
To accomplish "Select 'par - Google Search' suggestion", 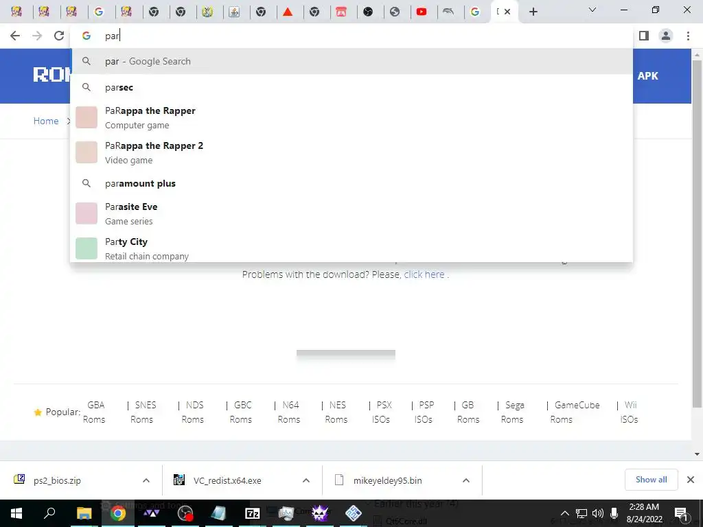I will [351, 61].
